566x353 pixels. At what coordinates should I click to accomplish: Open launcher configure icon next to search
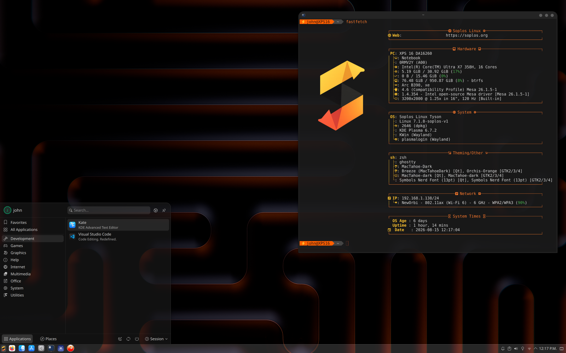[156, 210]
